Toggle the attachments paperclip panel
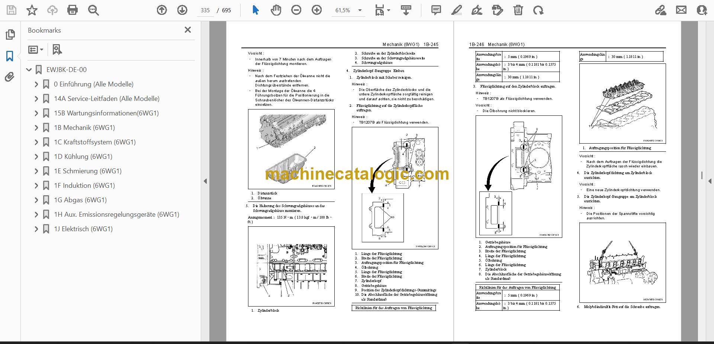714x344 pixels. [10, 77]
